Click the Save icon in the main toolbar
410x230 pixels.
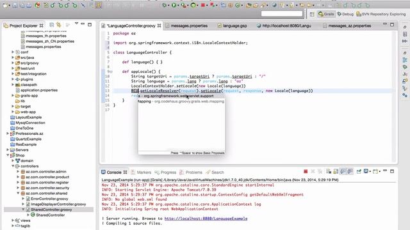pos(15,5)
